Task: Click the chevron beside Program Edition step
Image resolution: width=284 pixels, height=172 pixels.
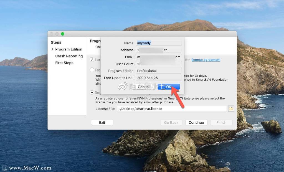Action: 52,49
